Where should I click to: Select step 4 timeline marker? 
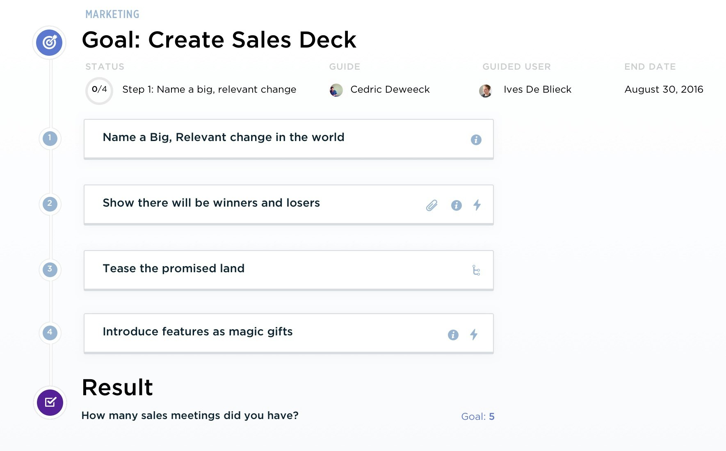click(50, 333)
